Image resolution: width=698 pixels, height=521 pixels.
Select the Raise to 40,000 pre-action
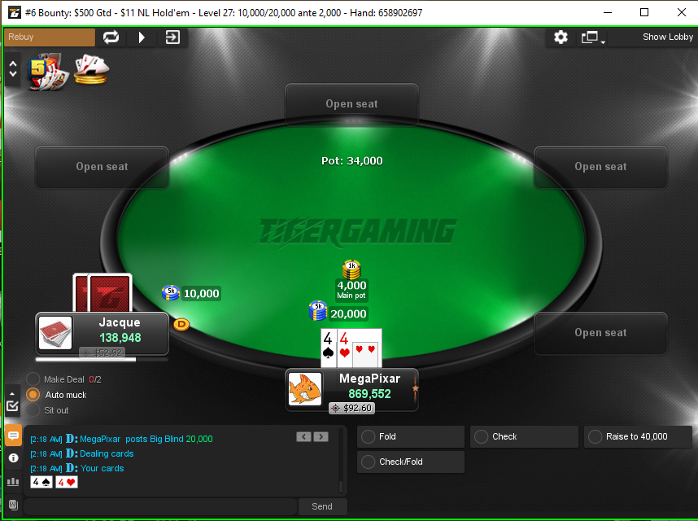click(x=638, y=437)
